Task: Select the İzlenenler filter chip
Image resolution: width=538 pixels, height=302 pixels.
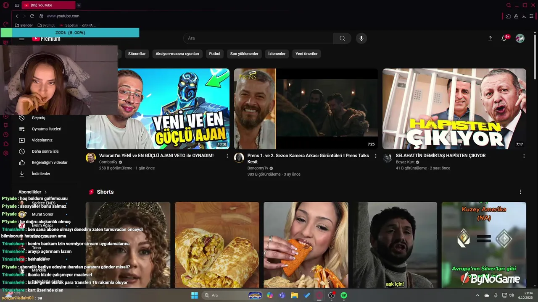Action: coord(277,54)
